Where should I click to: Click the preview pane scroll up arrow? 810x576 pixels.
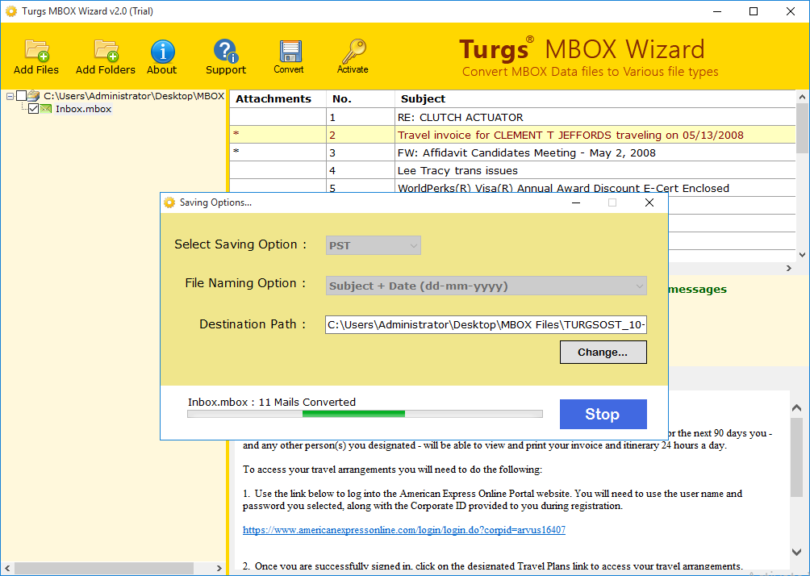tap(796, 408)
